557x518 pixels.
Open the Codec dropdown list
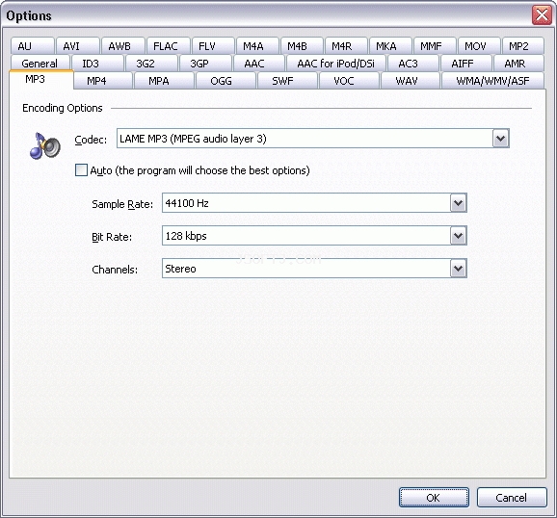500,139
